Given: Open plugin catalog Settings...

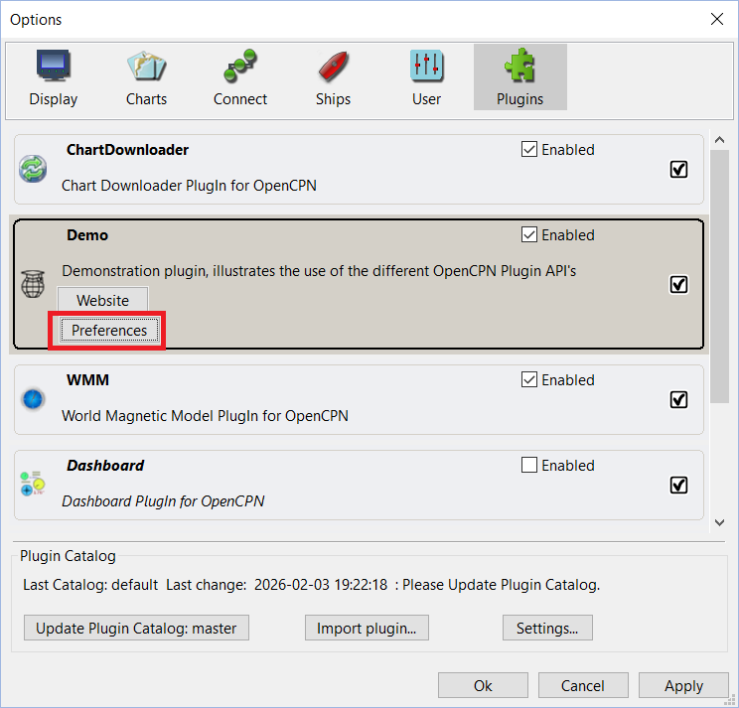Looking at the screenshot, I should tap(547, 628).
